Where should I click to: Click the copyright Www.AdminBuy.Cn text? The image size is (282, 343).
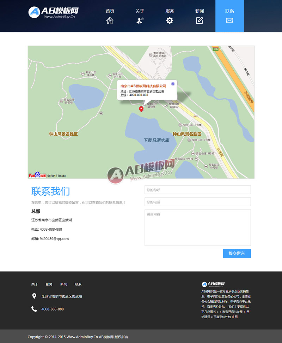click(x=82, y=337)
